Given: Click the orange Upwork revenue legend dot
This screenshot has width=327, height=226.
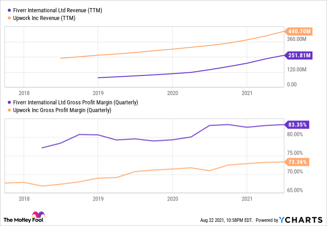Looking at the screenshot, I should point(4,18).
